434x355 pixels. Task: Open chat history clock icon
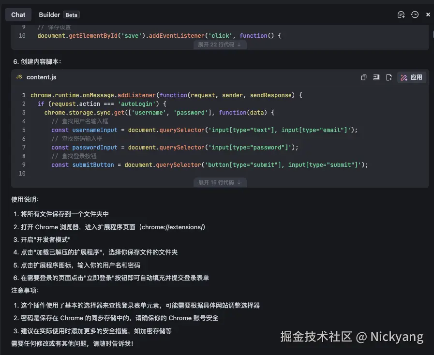pyautogui.click(x=415, y=15)
